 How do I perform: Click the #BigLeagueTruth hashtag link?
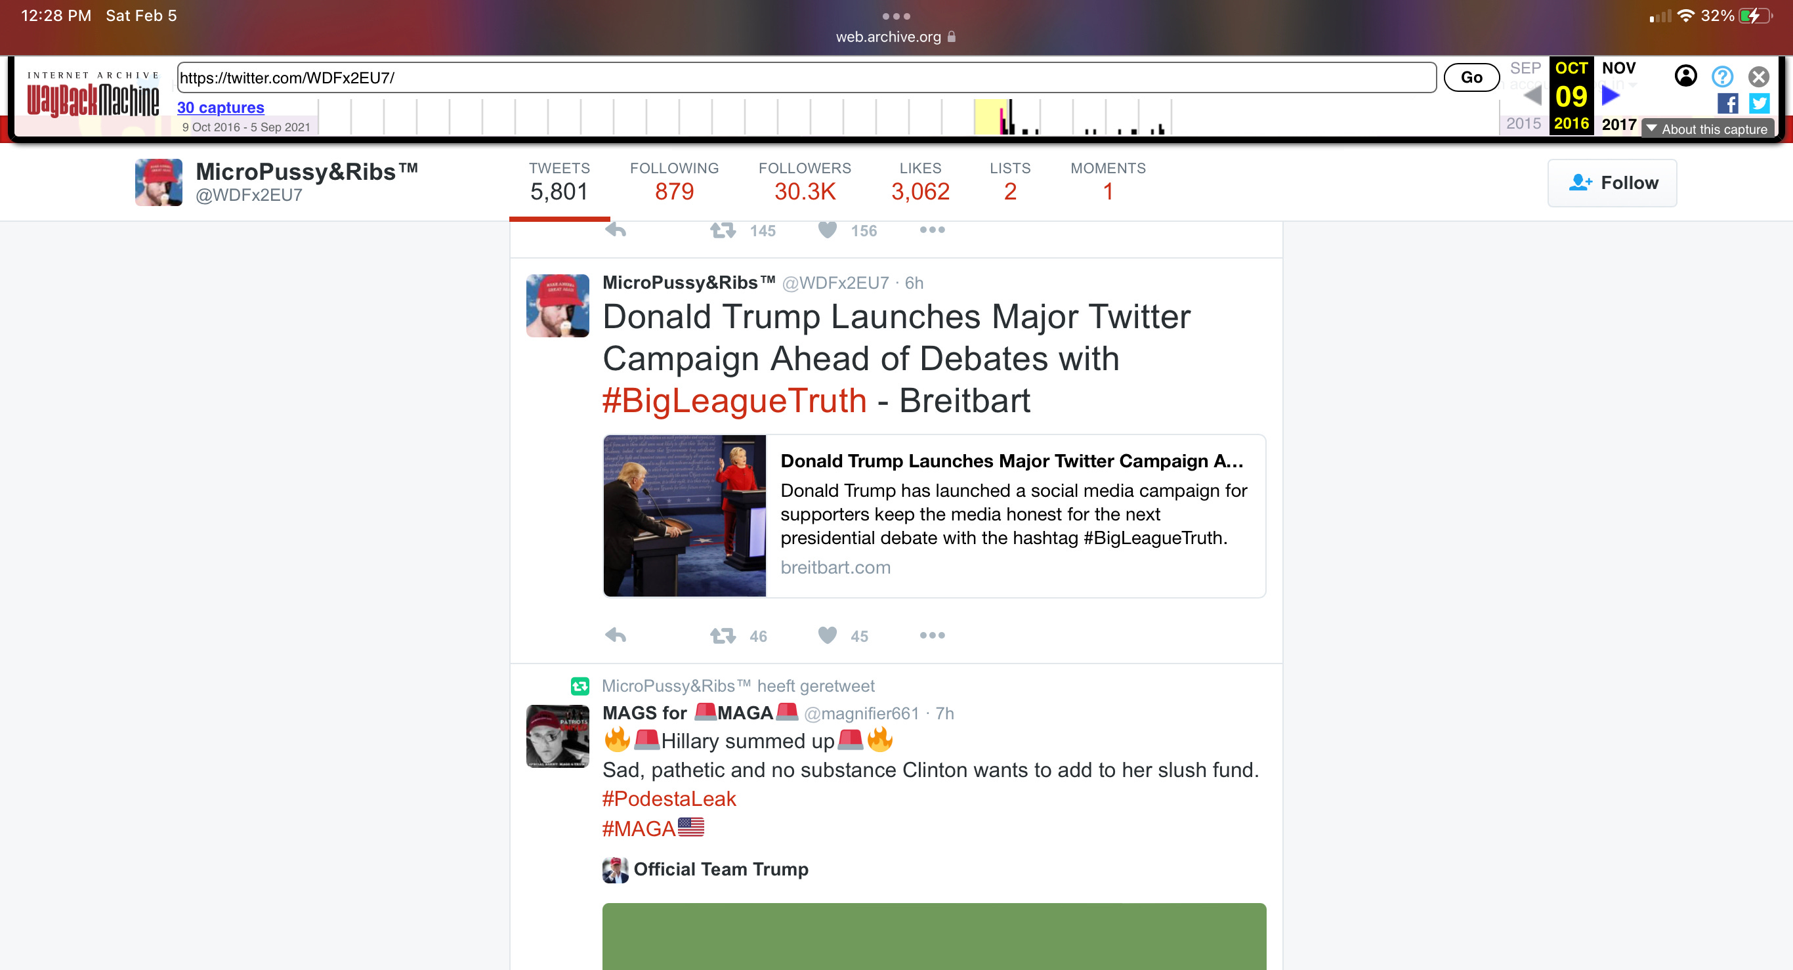pyautogui.click(x=734, y=401)
